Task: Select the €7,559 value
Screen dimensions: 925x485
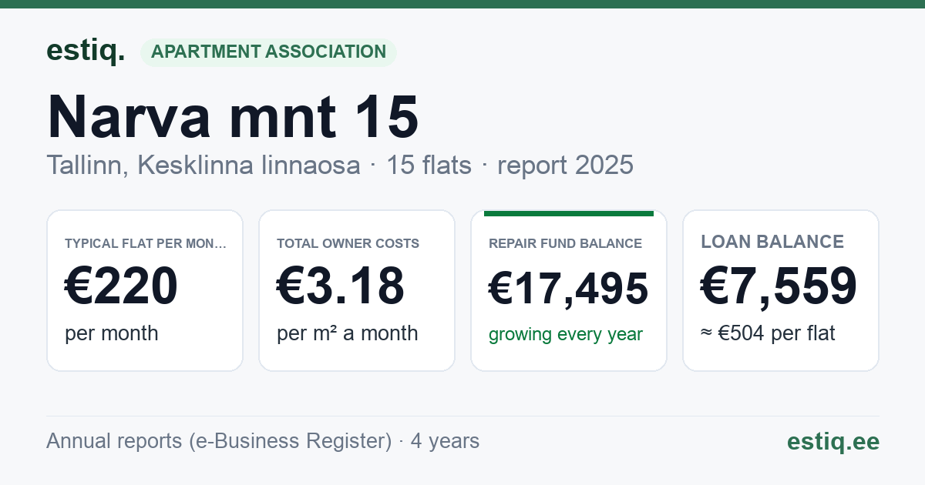Action: click(779, 286)
